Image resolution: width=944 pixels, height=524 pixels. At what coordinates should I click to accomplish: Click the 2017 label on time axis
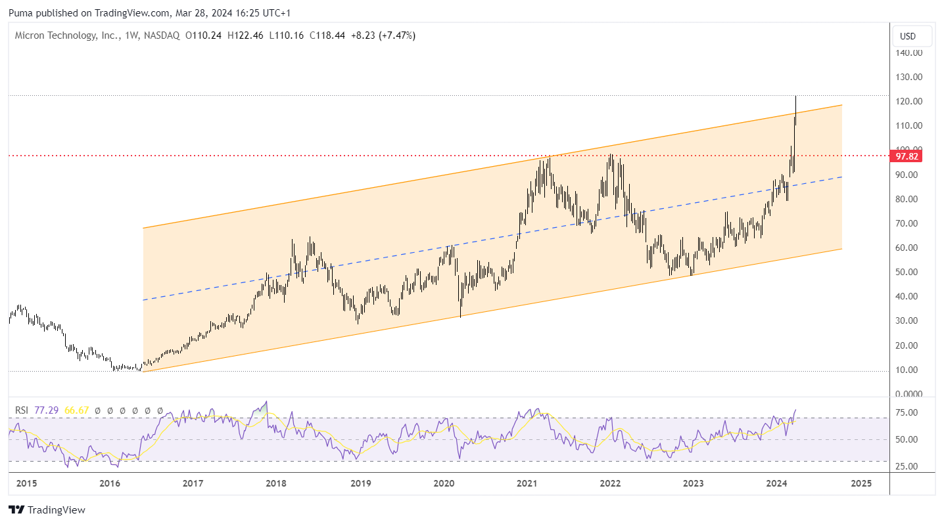click(x=193, y=483)
